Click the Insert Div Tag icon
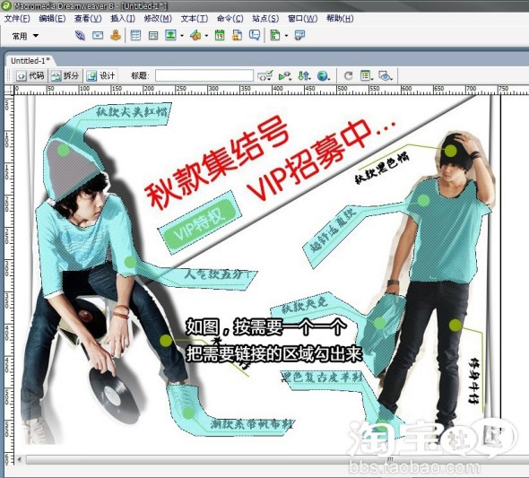This screenshot has width=529, height=478. tap(153, 35)
